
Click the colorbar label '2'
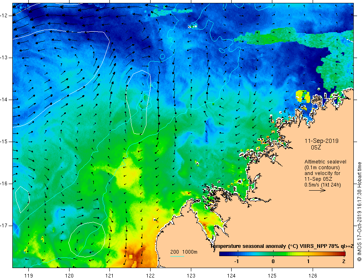344,261
